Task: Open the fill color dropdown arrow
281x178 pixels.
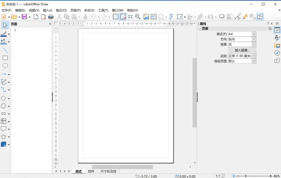Action: [9, 42]
